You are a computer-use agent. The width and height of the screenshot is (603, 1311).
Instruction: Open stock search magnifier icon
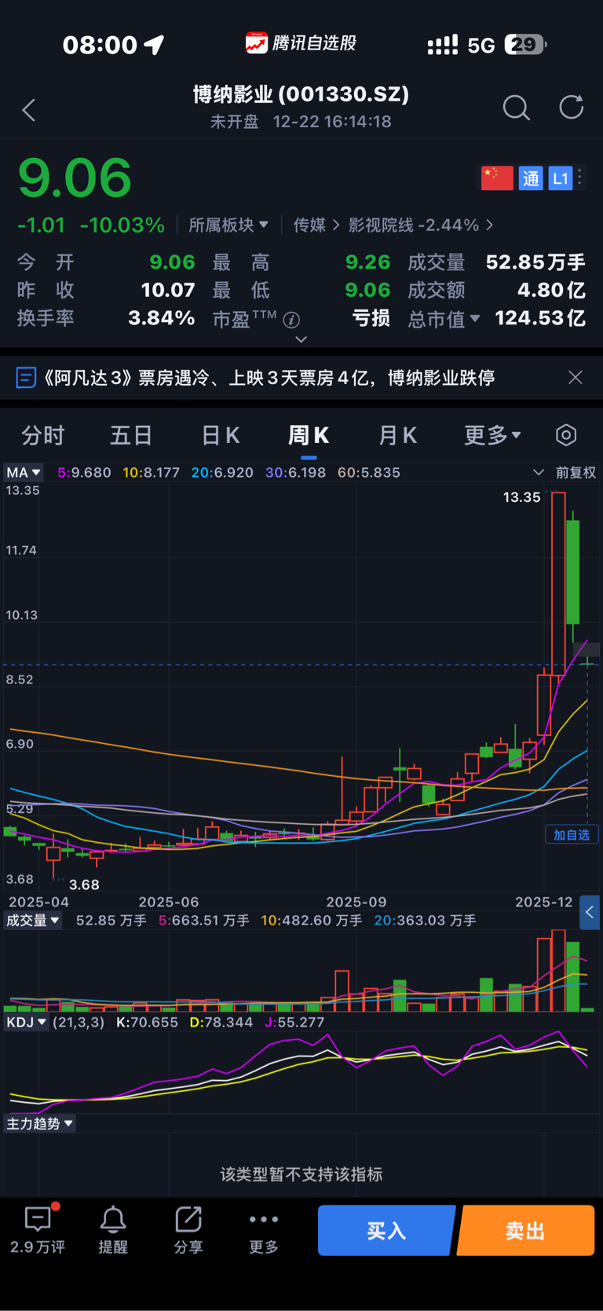pos(516,108)
